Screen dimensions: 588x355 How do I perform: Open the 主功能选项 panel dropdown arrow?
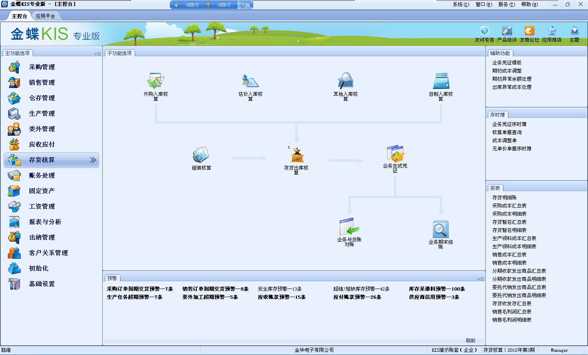pos(98,54)
